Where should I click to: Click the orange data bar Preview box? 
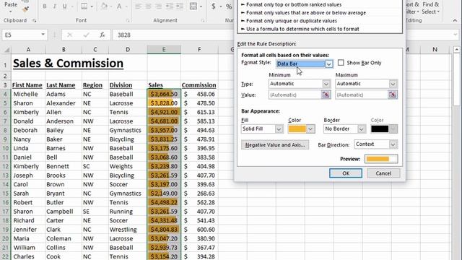tap(381, 159)
